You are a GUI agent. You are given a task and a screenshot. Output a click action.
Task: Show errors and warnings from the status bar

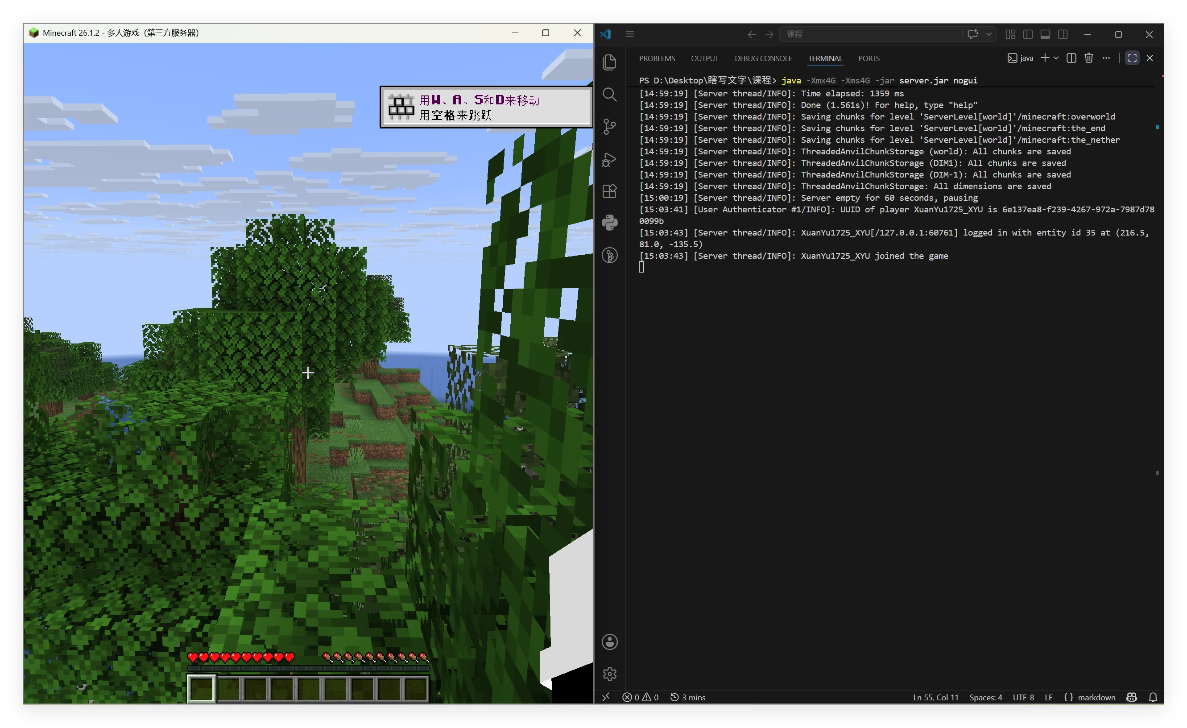point(640,697)
